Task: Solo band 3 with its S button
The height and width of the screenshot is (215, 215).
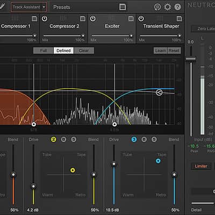Action: [x=154, y=139]
